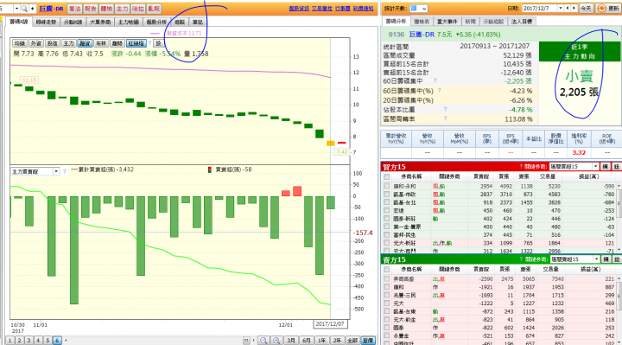
Task: Click the 買方15 list scrollbar down arrow
Action: (x=619, y=249)
